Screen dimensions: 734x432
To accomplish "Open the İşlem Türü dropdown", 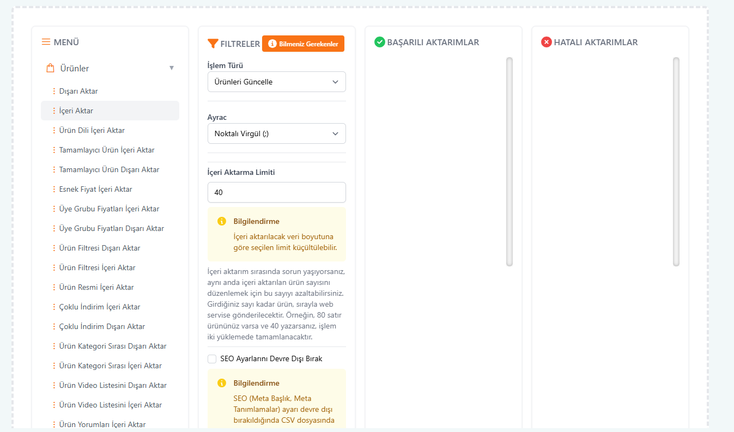I will click(276, 82).
